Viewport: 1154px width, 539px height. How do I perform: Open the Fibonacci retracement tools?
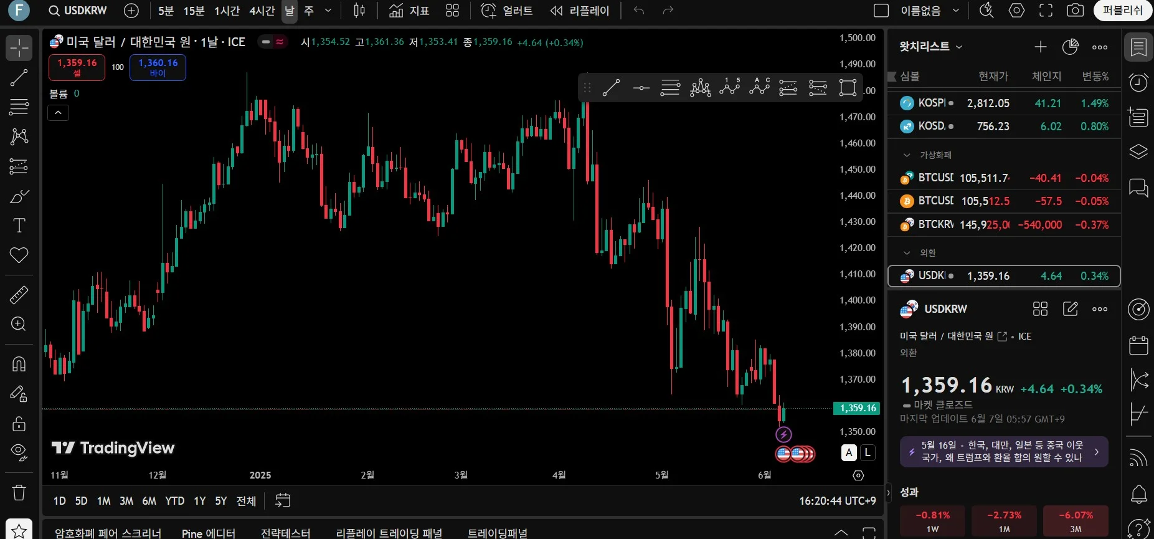[19, 107]
